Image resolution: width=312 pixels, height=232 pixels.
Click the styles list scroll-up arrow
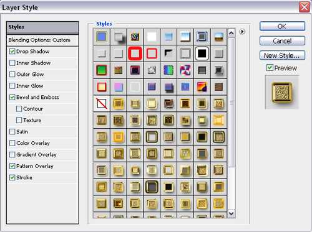click(x=232, y=33)
